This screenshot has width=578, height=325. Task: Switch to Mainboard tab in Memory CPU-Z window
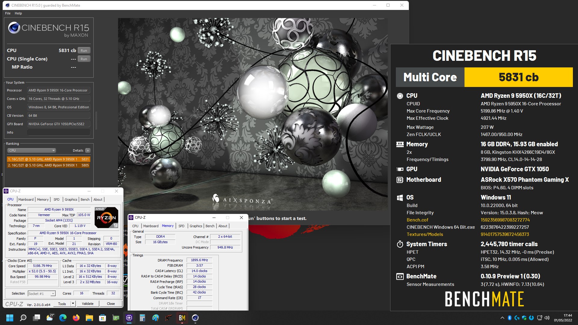coord(151,226)
